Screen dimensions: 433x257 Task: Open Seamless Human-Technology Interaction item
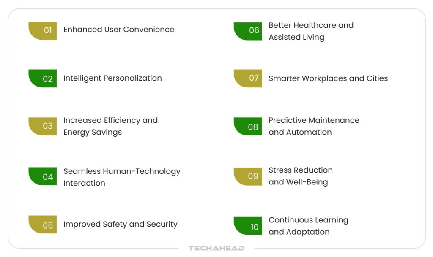122,177
